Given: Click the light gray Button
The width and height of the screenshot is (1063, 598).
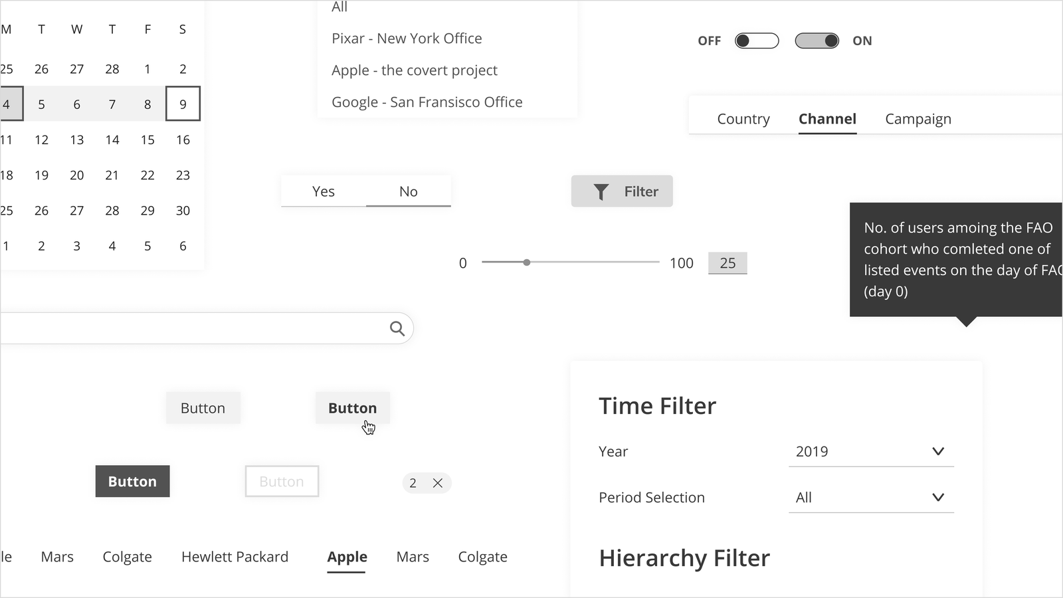Looking at the screenshot, I should [203, 408].
